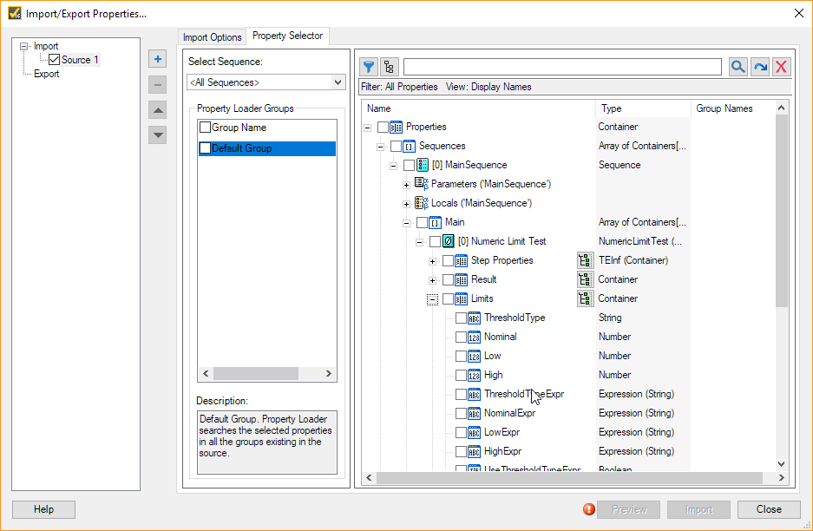
Task: Click the Help button
Action: tap(44, 509)
